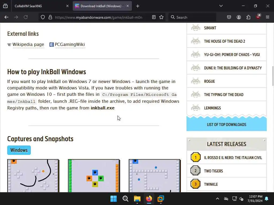The image size is (274, 205).
Task: Click the invader icon beside ROGUE
Action: tap(196, 81)
